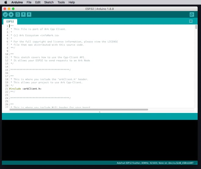The width and height of the screenshot is (201, 169).
Task: Click the Upload arrow icon
Action: [11, 14]
